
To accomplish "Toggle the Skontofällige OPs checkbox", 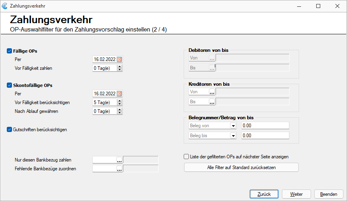I will (x=9, y=85).
